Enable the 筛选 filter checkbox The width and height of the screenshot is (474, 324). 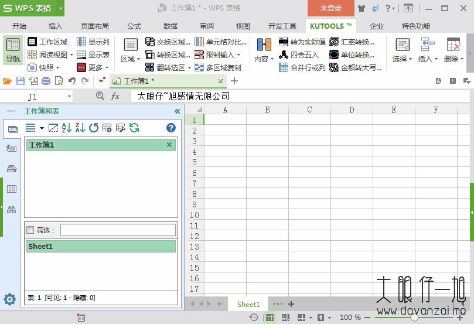30,230
